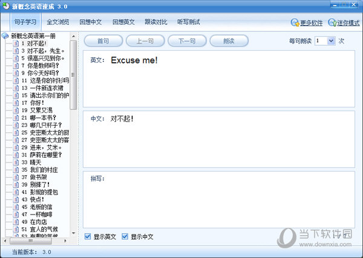Toggle the 显示中文 checkbox
363x258 pixels.
[125, 236]
